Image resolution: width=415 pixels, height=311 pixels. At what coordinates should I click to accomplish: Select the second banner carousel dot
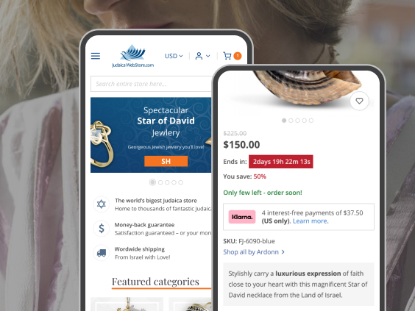click(160, 182)
